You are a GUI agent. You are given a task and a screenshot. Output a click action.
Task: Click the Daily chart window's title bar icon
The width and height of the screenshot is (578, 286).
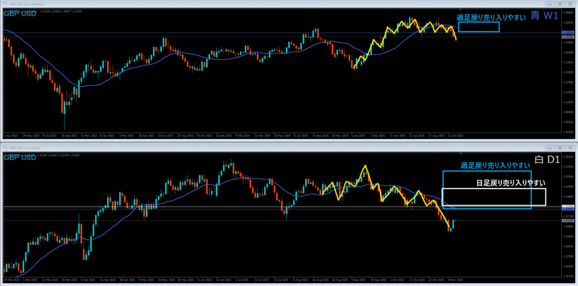[4, 148]
